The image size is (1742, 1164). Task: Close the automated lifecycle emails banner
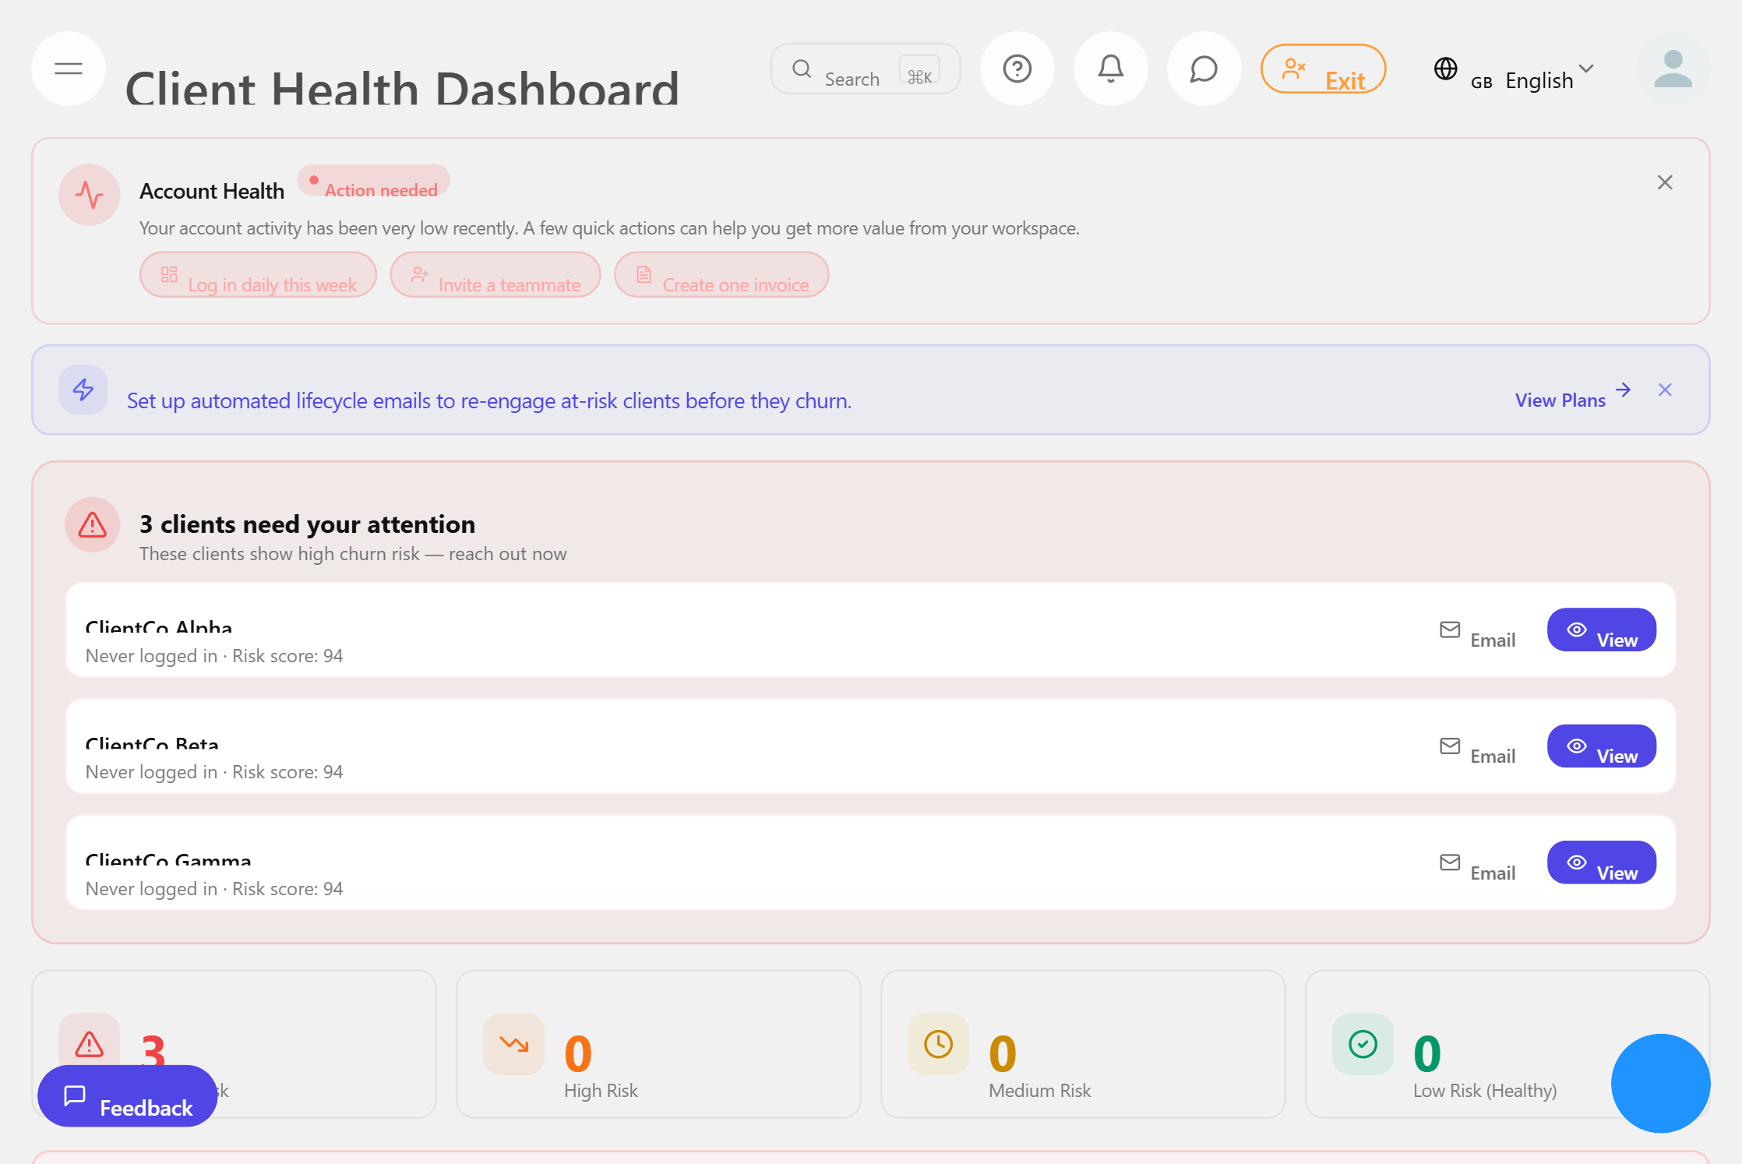click(x=1666, y=390)
